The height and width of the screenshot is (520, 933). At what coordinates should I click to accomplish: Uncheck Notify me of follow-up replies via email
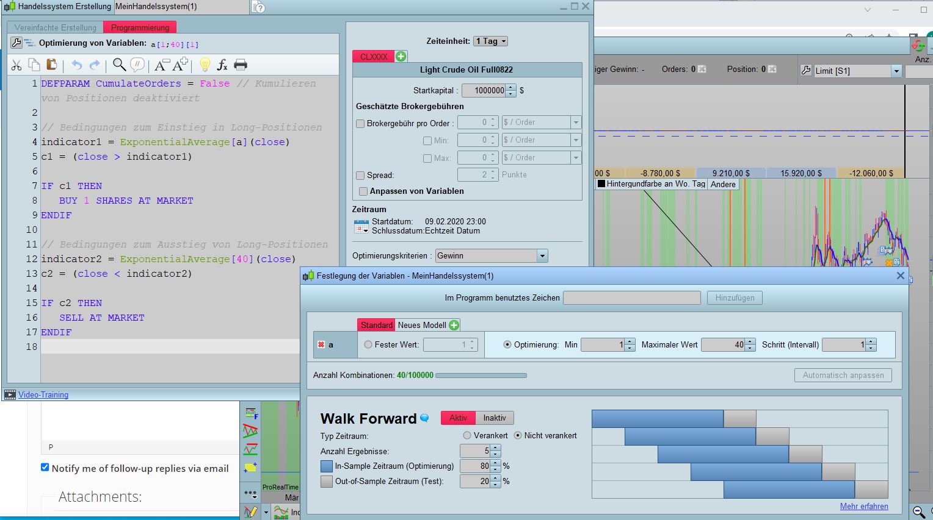pos(45,468)
